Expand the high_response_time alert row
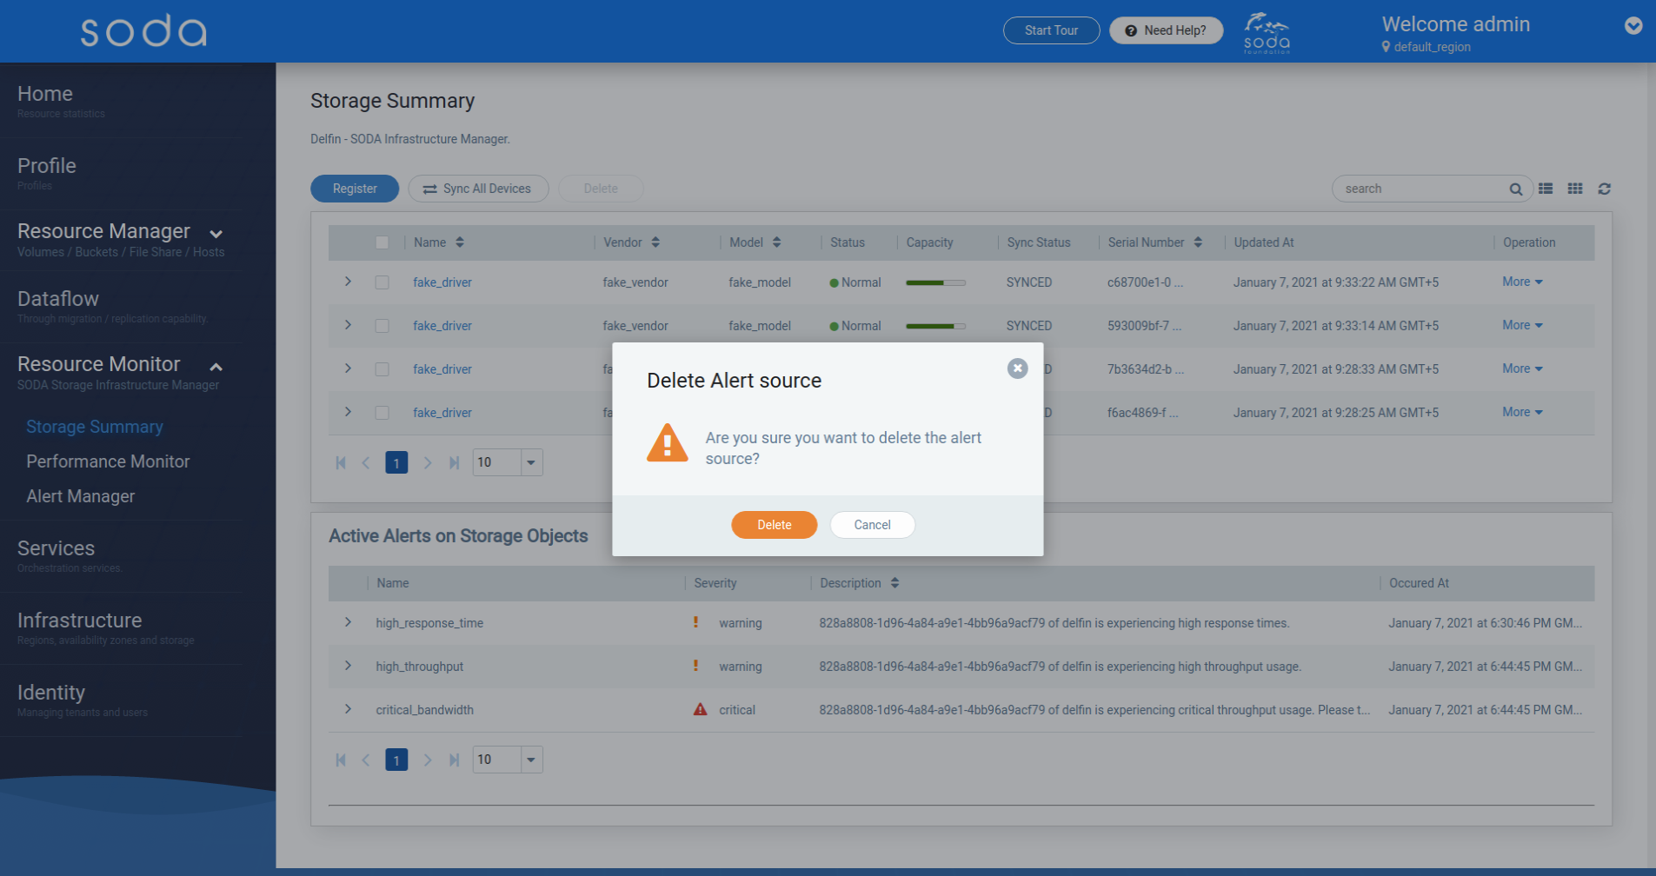1656x876 pixels. coord(348,622)
